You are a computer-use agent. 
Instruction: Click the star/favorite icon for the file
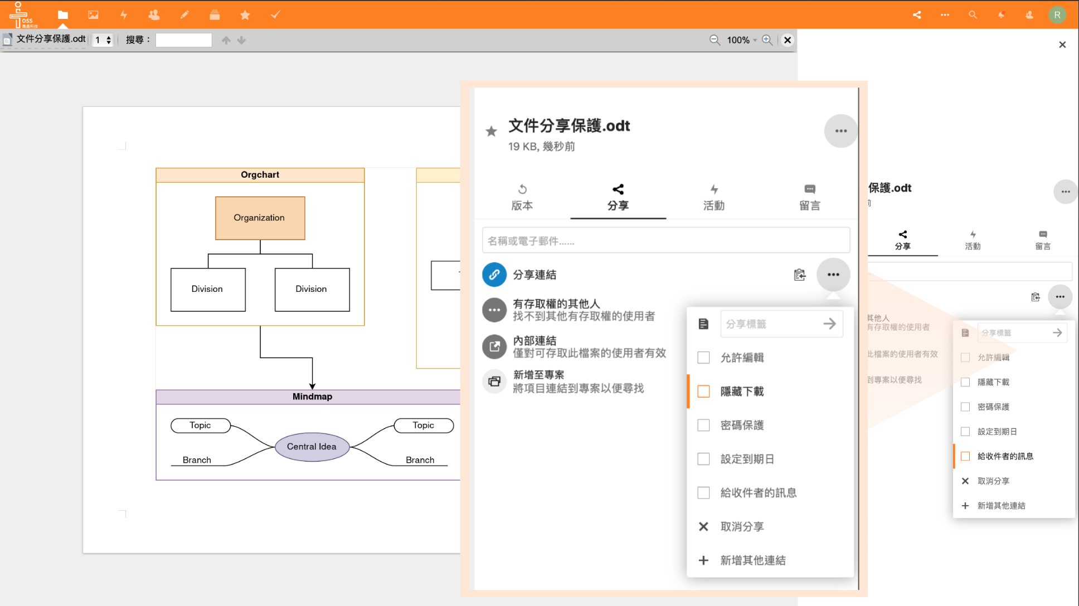[490, 131]
